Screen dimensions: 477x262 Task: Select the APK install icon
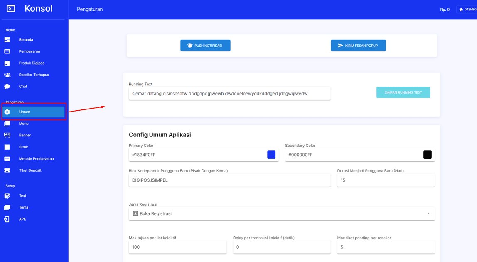point(7,219)
